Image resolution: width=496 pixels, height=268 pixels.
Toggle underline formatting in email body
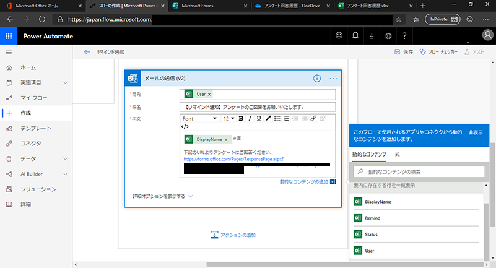click(259, 118)
